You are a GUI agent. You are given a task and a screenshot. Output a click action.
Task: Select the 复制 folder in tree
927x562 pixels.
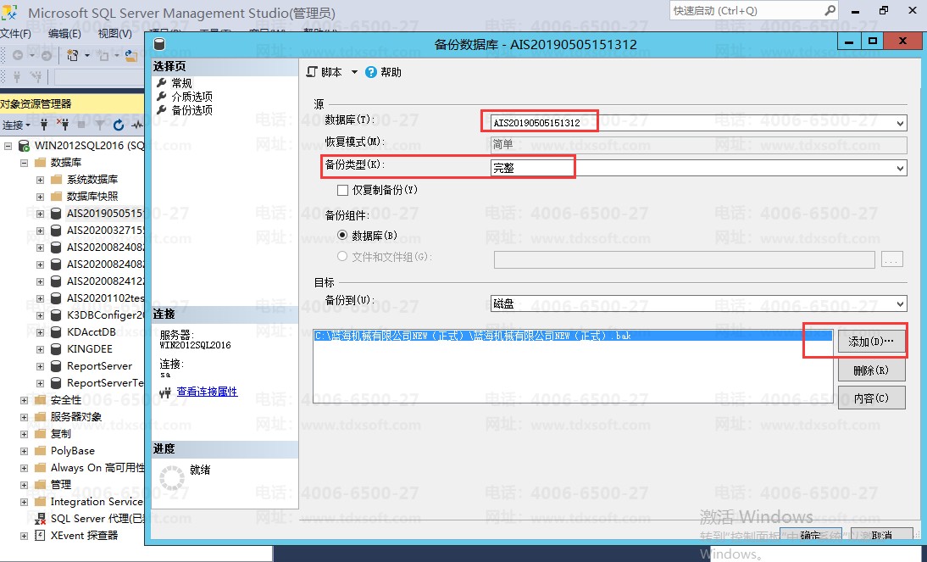click(60, 434)
